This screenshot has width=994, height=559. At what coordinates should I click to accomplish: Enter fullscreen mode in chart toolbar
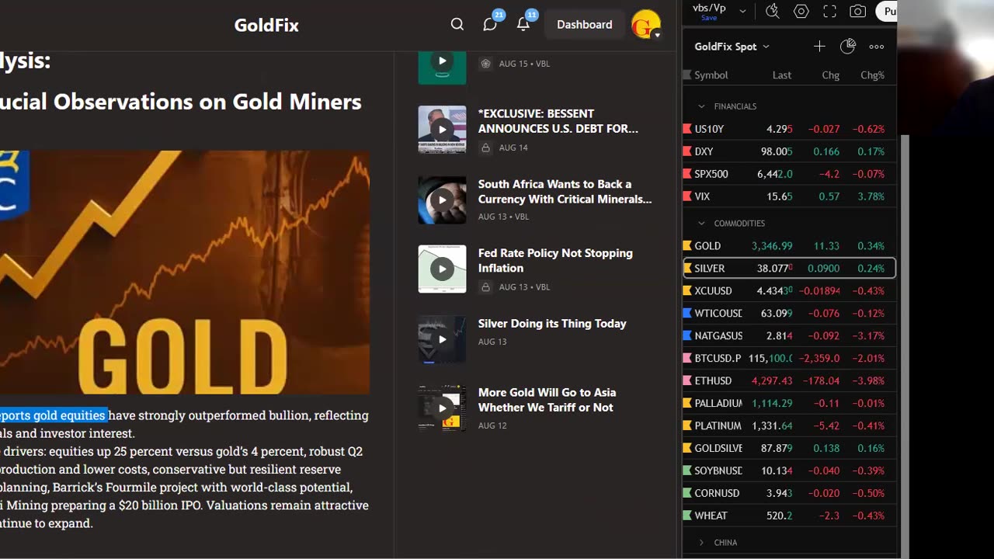pos(829,11)
